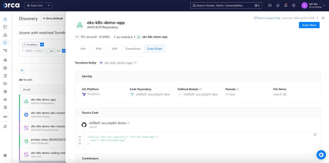Close the asset details panel
329x163 pixels.
coord(323,18)
